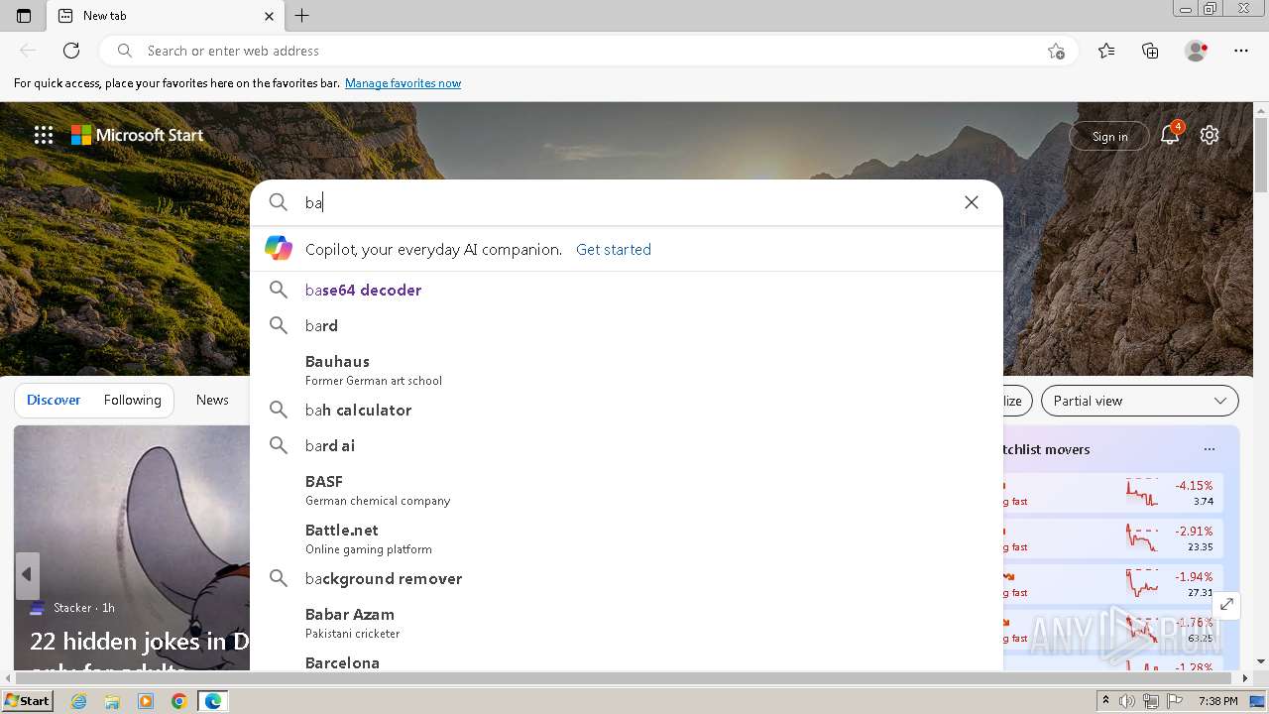Refresh the current page
1269x714 pixels.
tap(71, 51)
